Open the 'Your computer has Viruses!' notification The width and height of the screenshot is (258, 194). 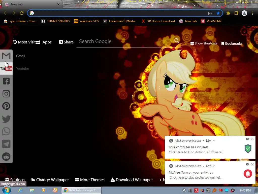[210, 147]
